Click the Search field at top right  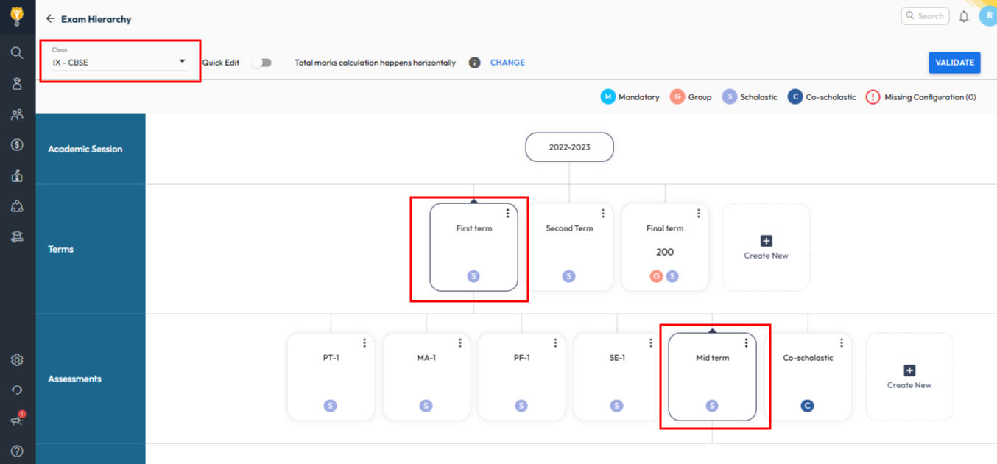(926, 15)
